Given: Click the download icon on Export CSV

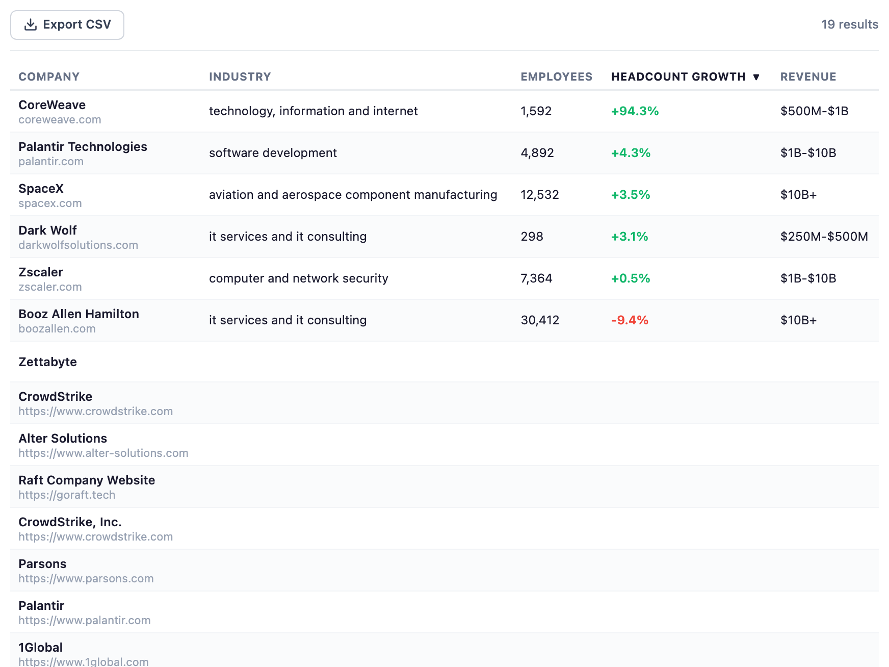Looking at the screenshot, I should pyautogui.click(x=30, y=24).
